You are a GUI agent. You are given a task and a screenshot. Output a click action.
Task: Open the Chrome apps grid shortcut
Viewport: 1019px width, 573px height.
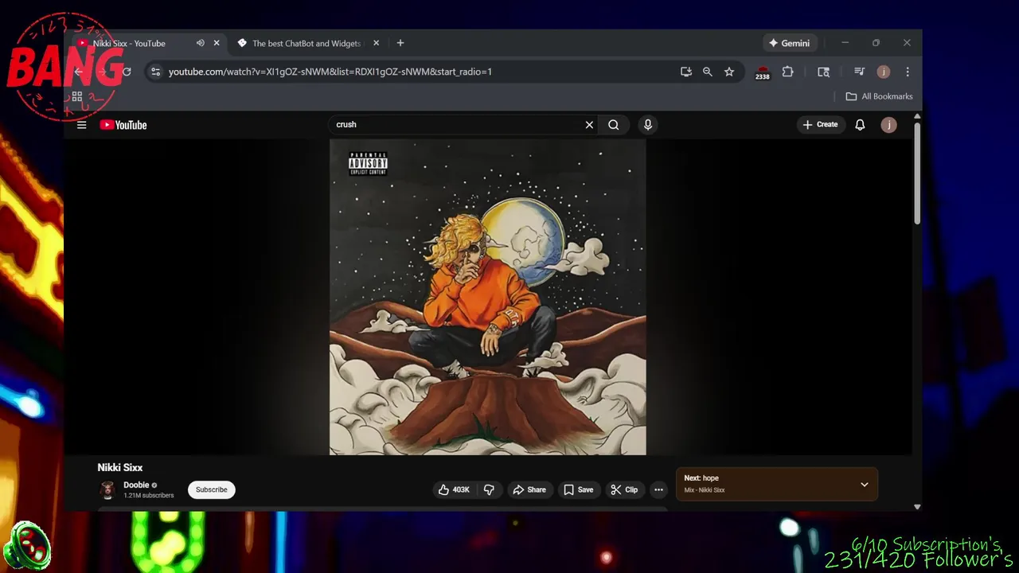(x=77, y=96)
